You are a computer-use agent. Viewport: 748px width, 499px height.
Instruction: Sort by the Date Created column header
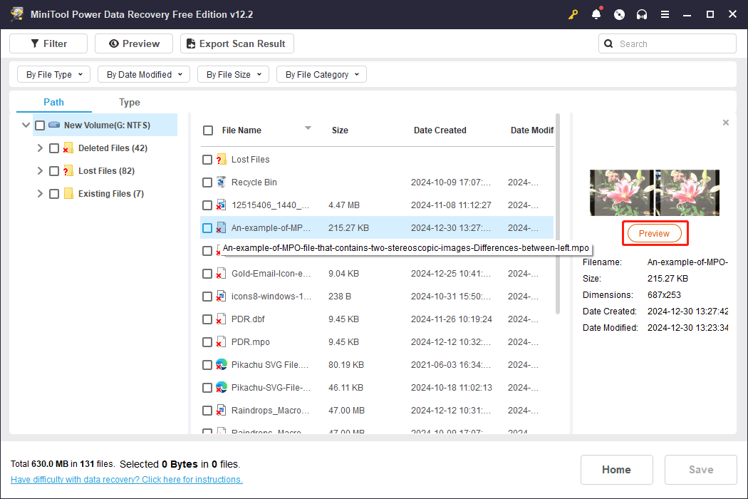(x=440, y=130)
